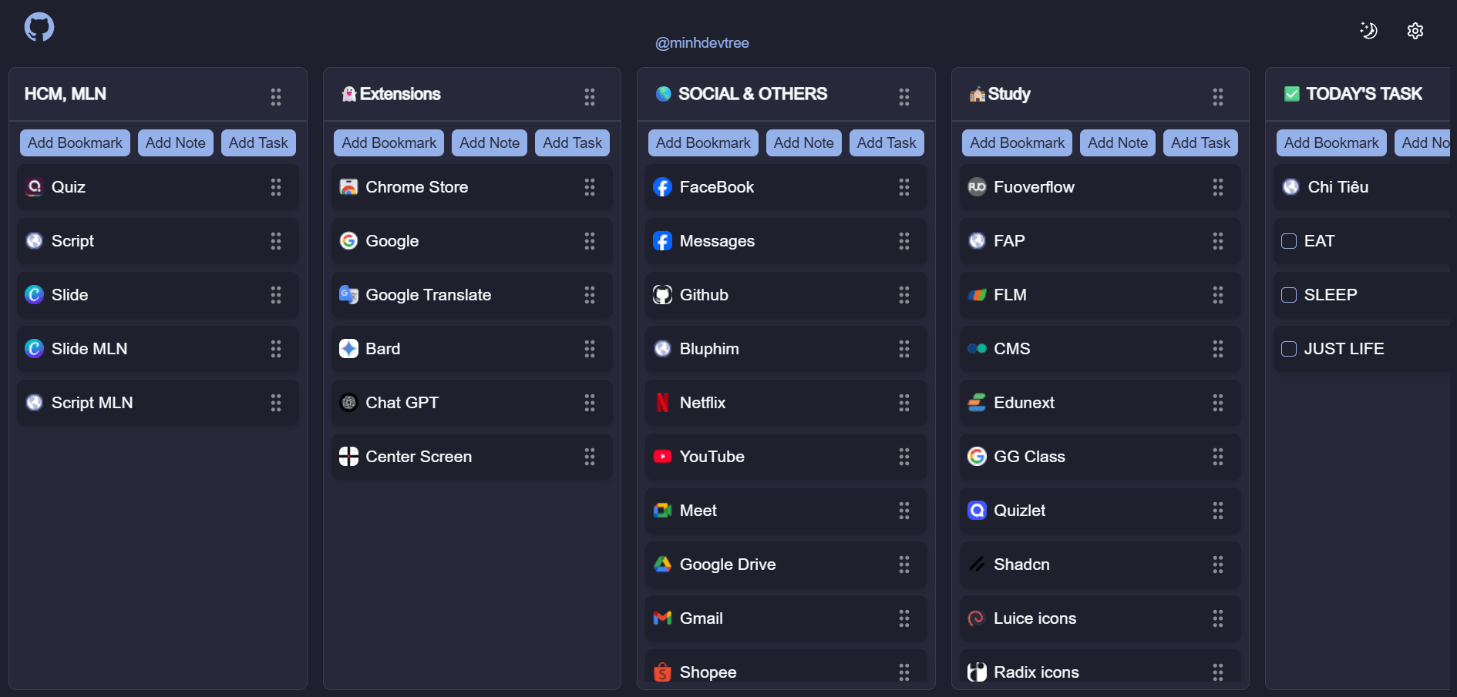Viewport: 1457px width, 697px height.
Task: Open the Chat GPT bookmark
Action: pyautogui.click(x=402, y=403)
